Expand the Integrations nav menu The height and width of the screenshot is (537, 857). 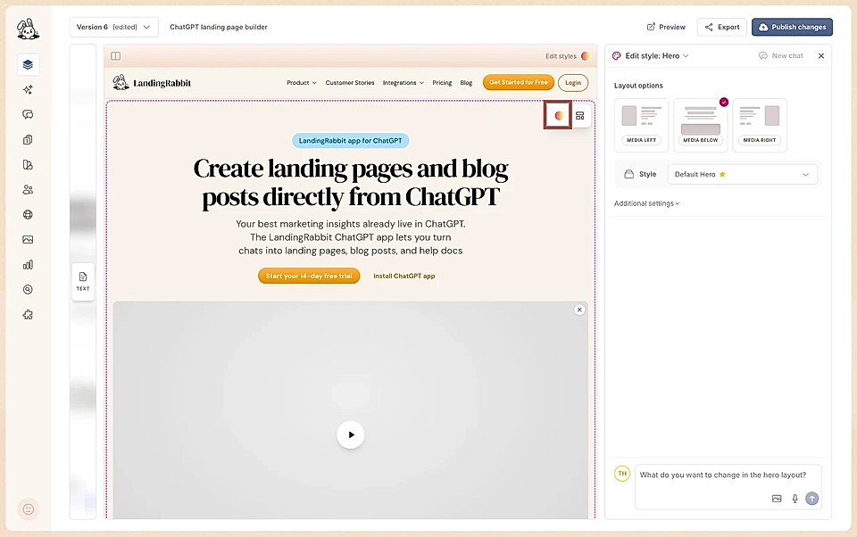click(x=403, y=82)
